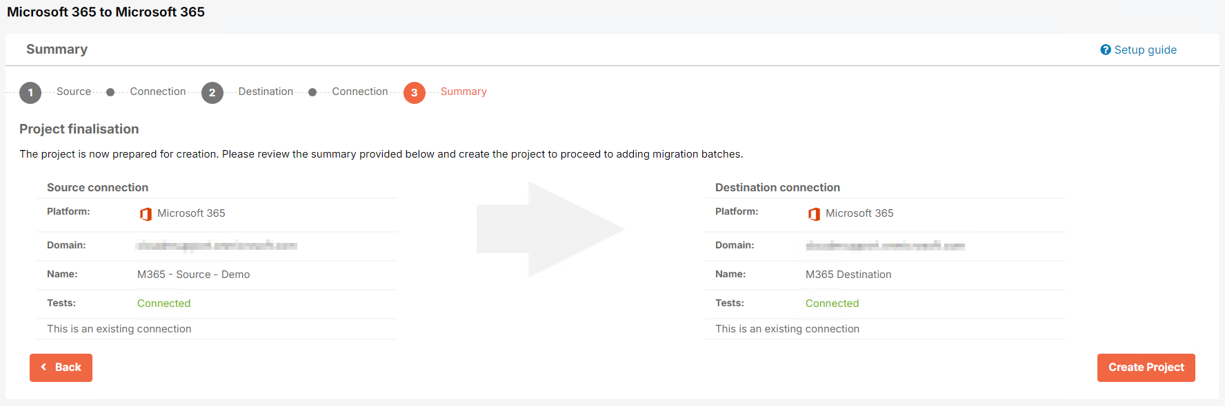Click the step 2 Destination circle icon
The height and width of the screenshot is (406, 1225).
(x=212, y=92)
